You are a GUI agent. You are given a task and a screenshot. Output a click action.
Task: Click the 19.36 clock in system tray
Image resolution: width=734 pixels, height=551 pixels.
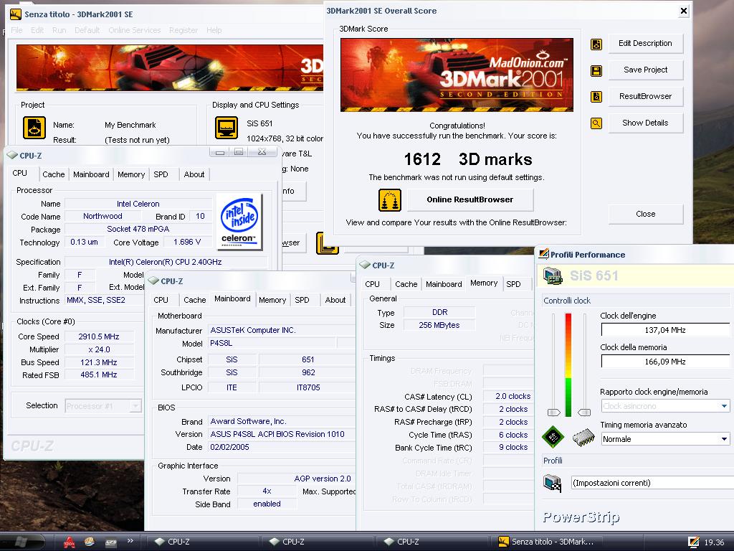[715, 542]
